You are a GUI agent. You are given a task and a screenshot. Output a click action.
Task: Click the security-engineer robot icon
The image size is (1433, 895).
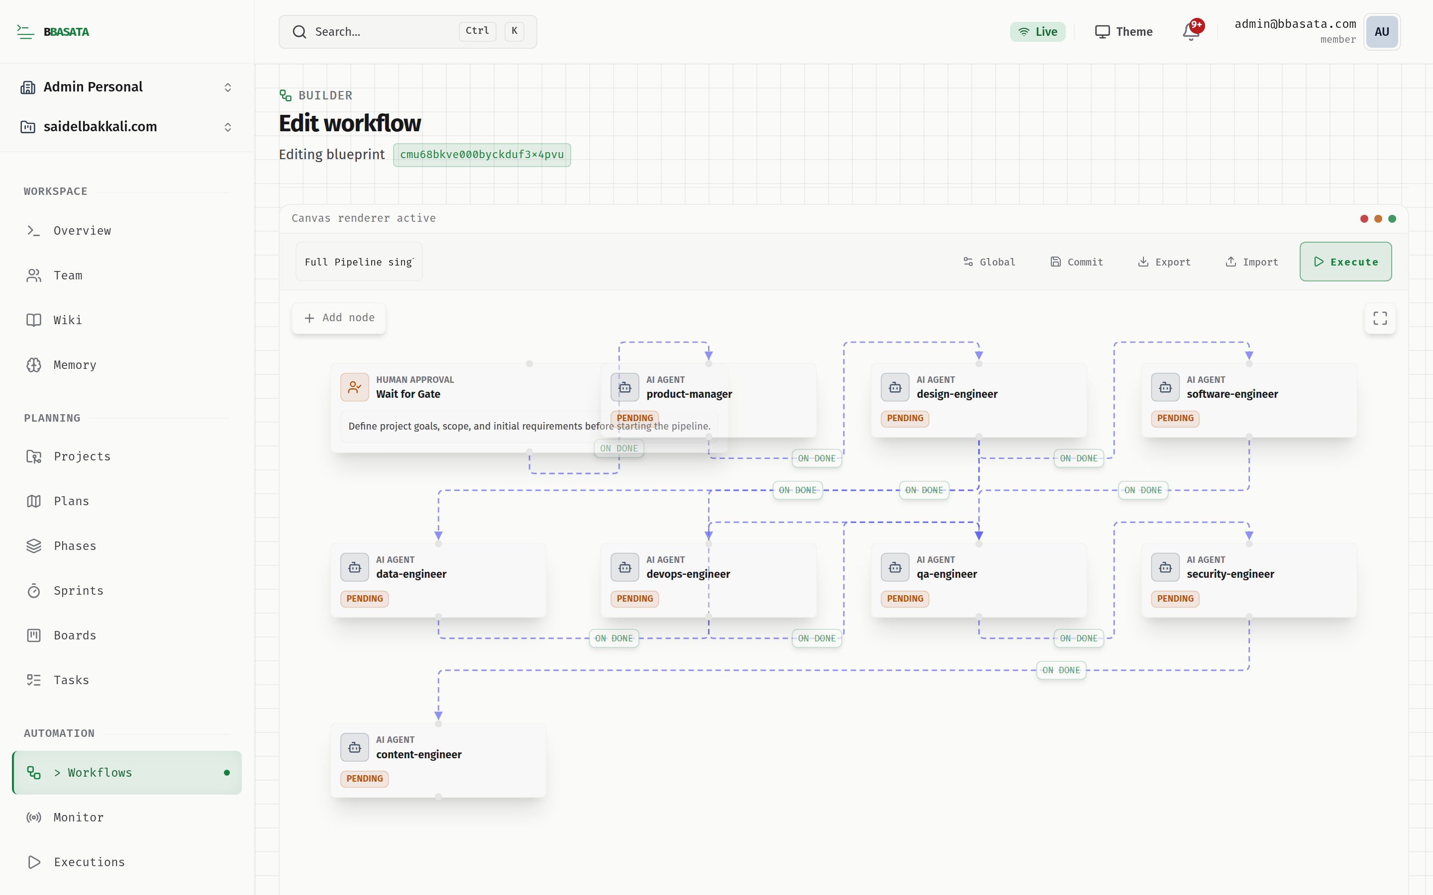point(1165,567)
